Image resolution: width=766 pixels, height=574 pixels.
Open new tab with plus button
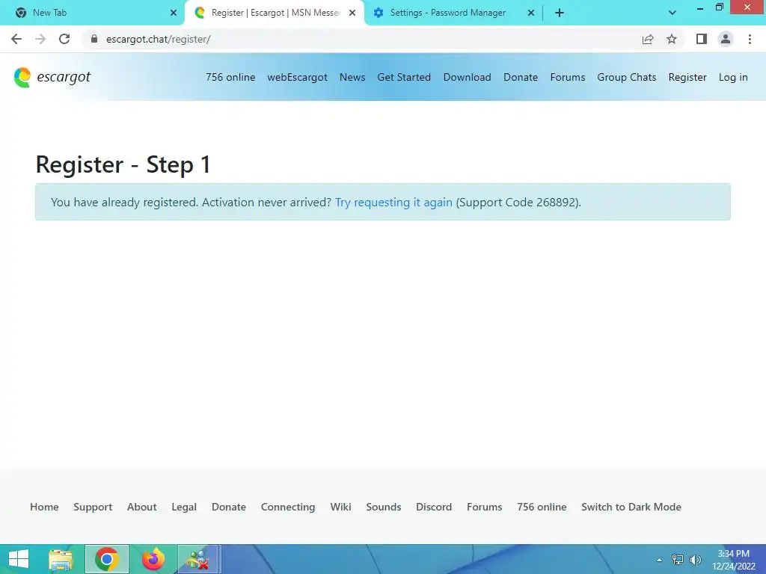560,13
